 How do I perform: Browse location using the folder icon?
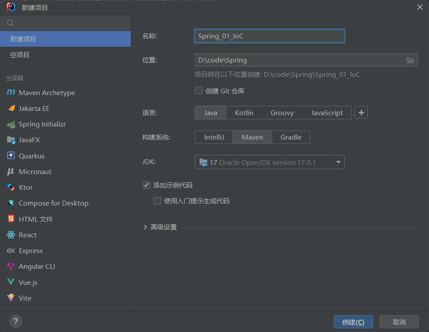coord(410,60)
